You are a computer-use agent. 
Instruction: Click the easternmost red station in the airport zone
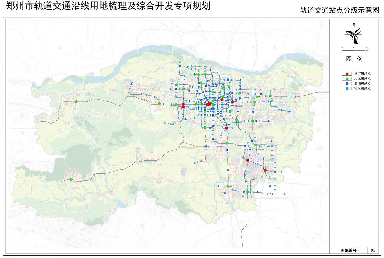click(x=265, y=170)
